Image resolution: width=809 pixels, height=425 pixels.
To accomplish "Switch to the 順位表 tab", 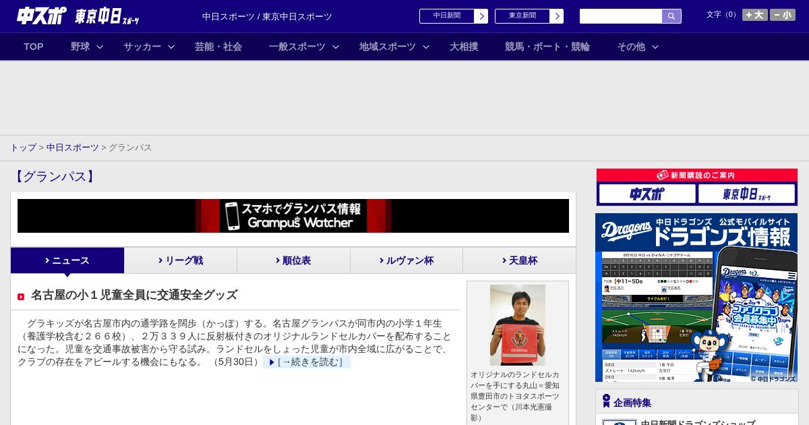I will (293, 260).
